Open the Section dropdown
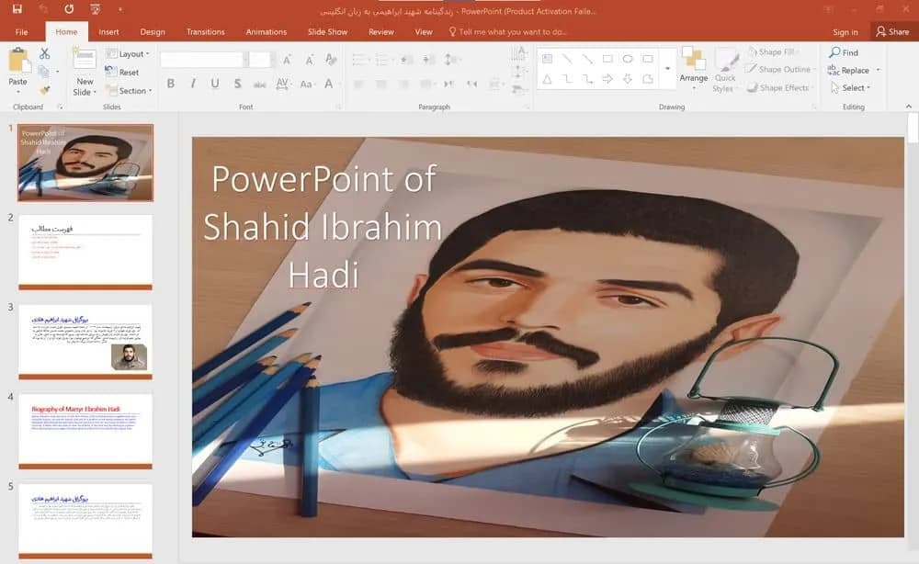Screen dimensions: 919x564 click(129, 91)
